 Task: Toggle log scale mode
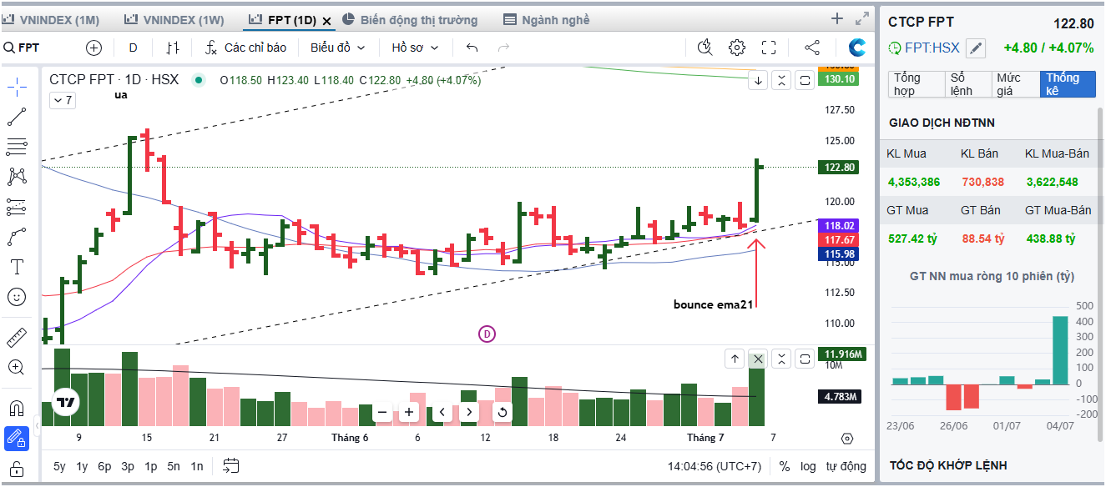808,467
